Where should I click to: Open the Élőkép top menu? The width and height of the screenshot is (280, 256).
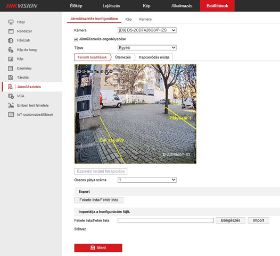pos(76,6)
